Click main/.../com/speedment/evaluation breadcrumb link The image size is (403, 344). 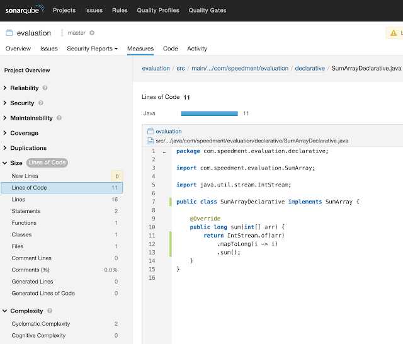(240, 69)
